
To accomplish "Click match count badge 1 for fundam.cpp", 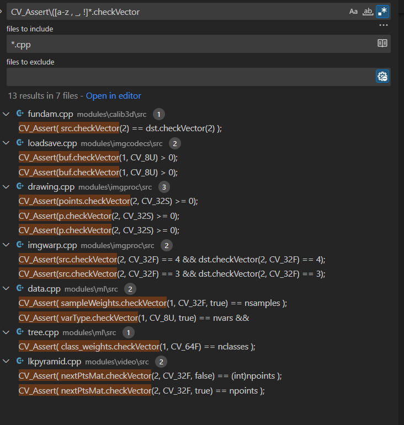I will pos(159,115).
